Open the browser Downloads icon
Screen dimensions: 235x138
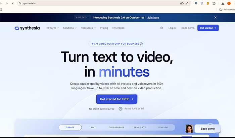[x=223, y=3]
